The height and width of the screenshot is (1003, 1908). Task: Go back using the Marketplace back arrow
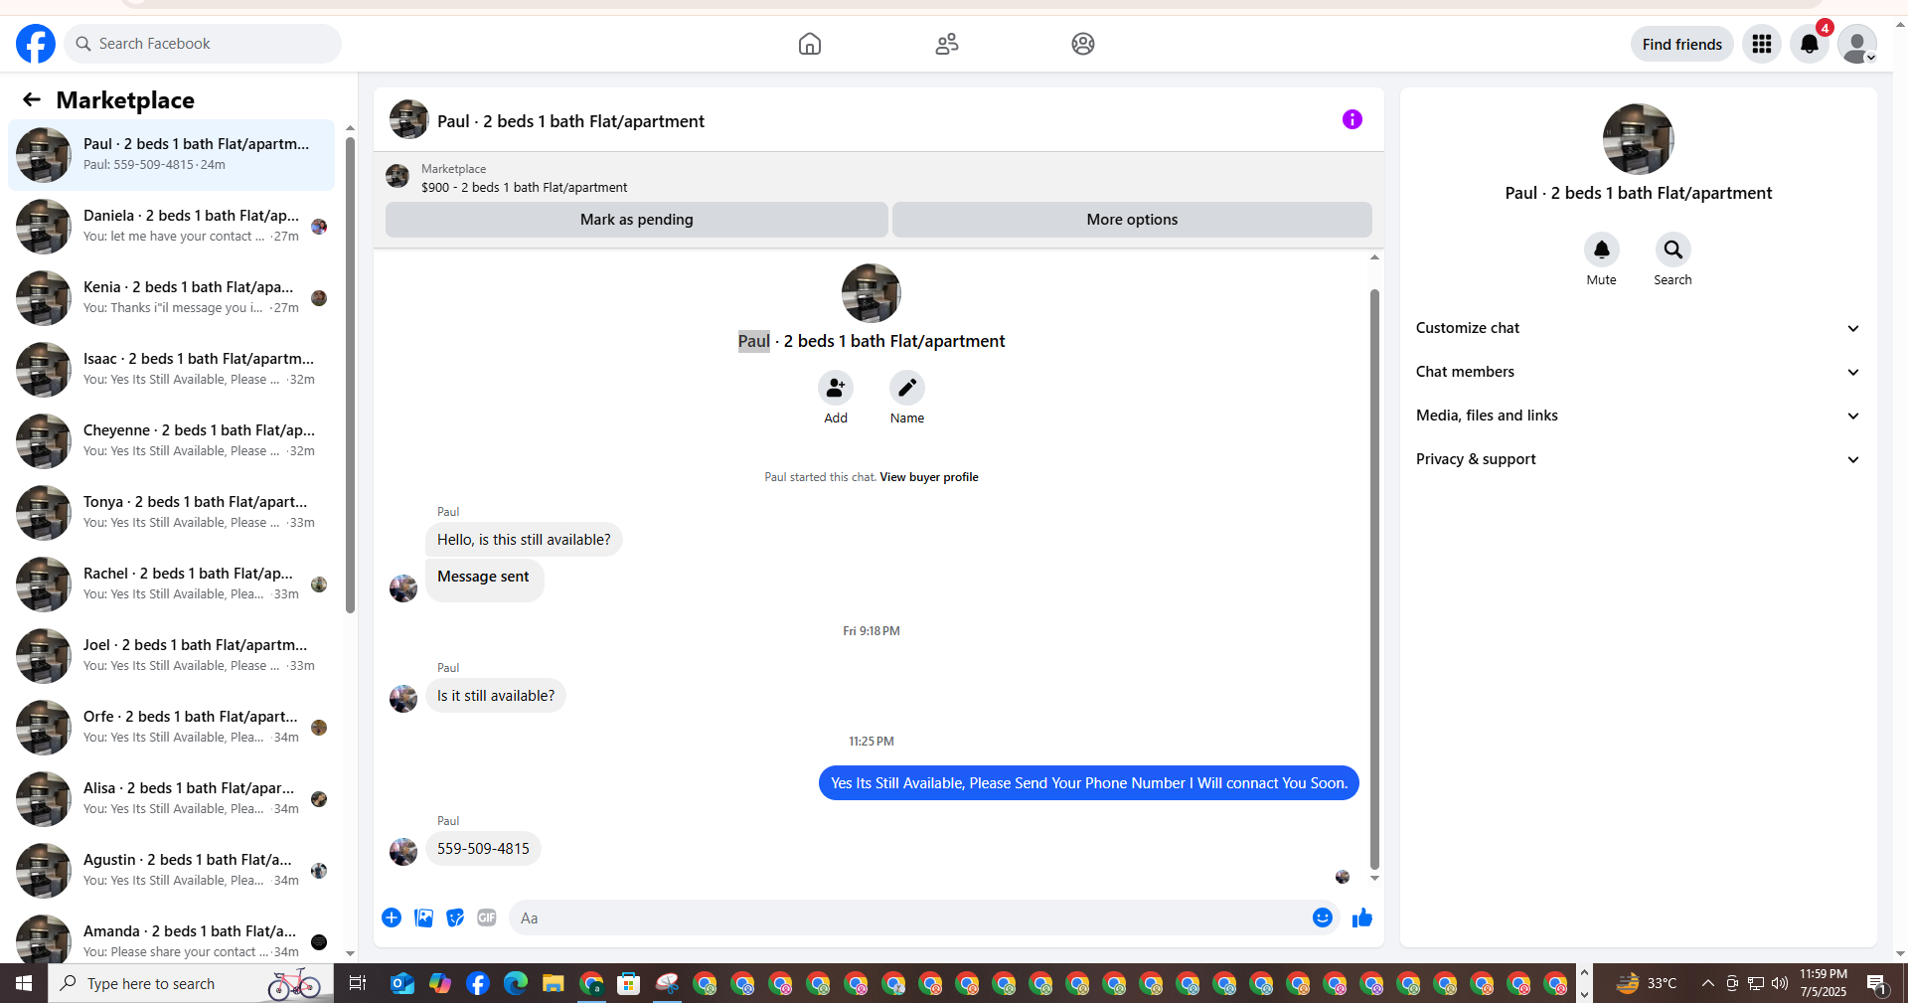(x=32, y=99)
